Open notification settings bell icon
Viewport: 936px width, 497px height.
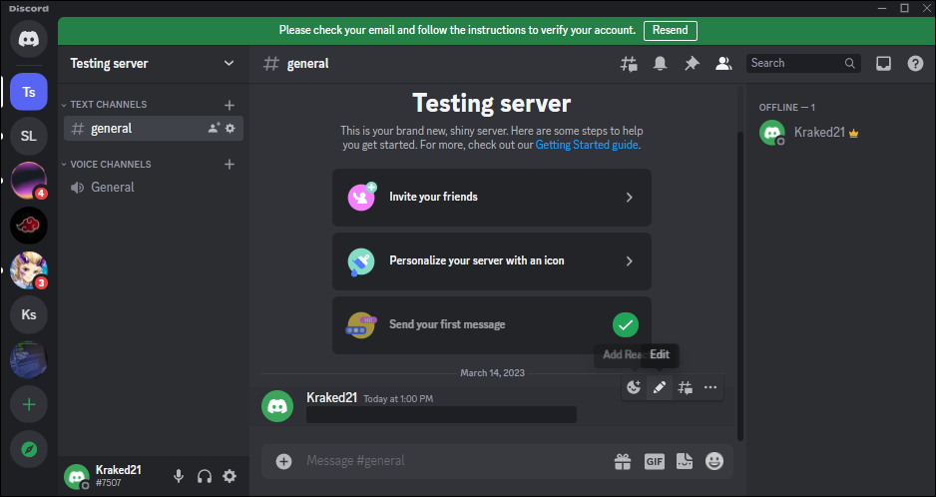(660, 64)
